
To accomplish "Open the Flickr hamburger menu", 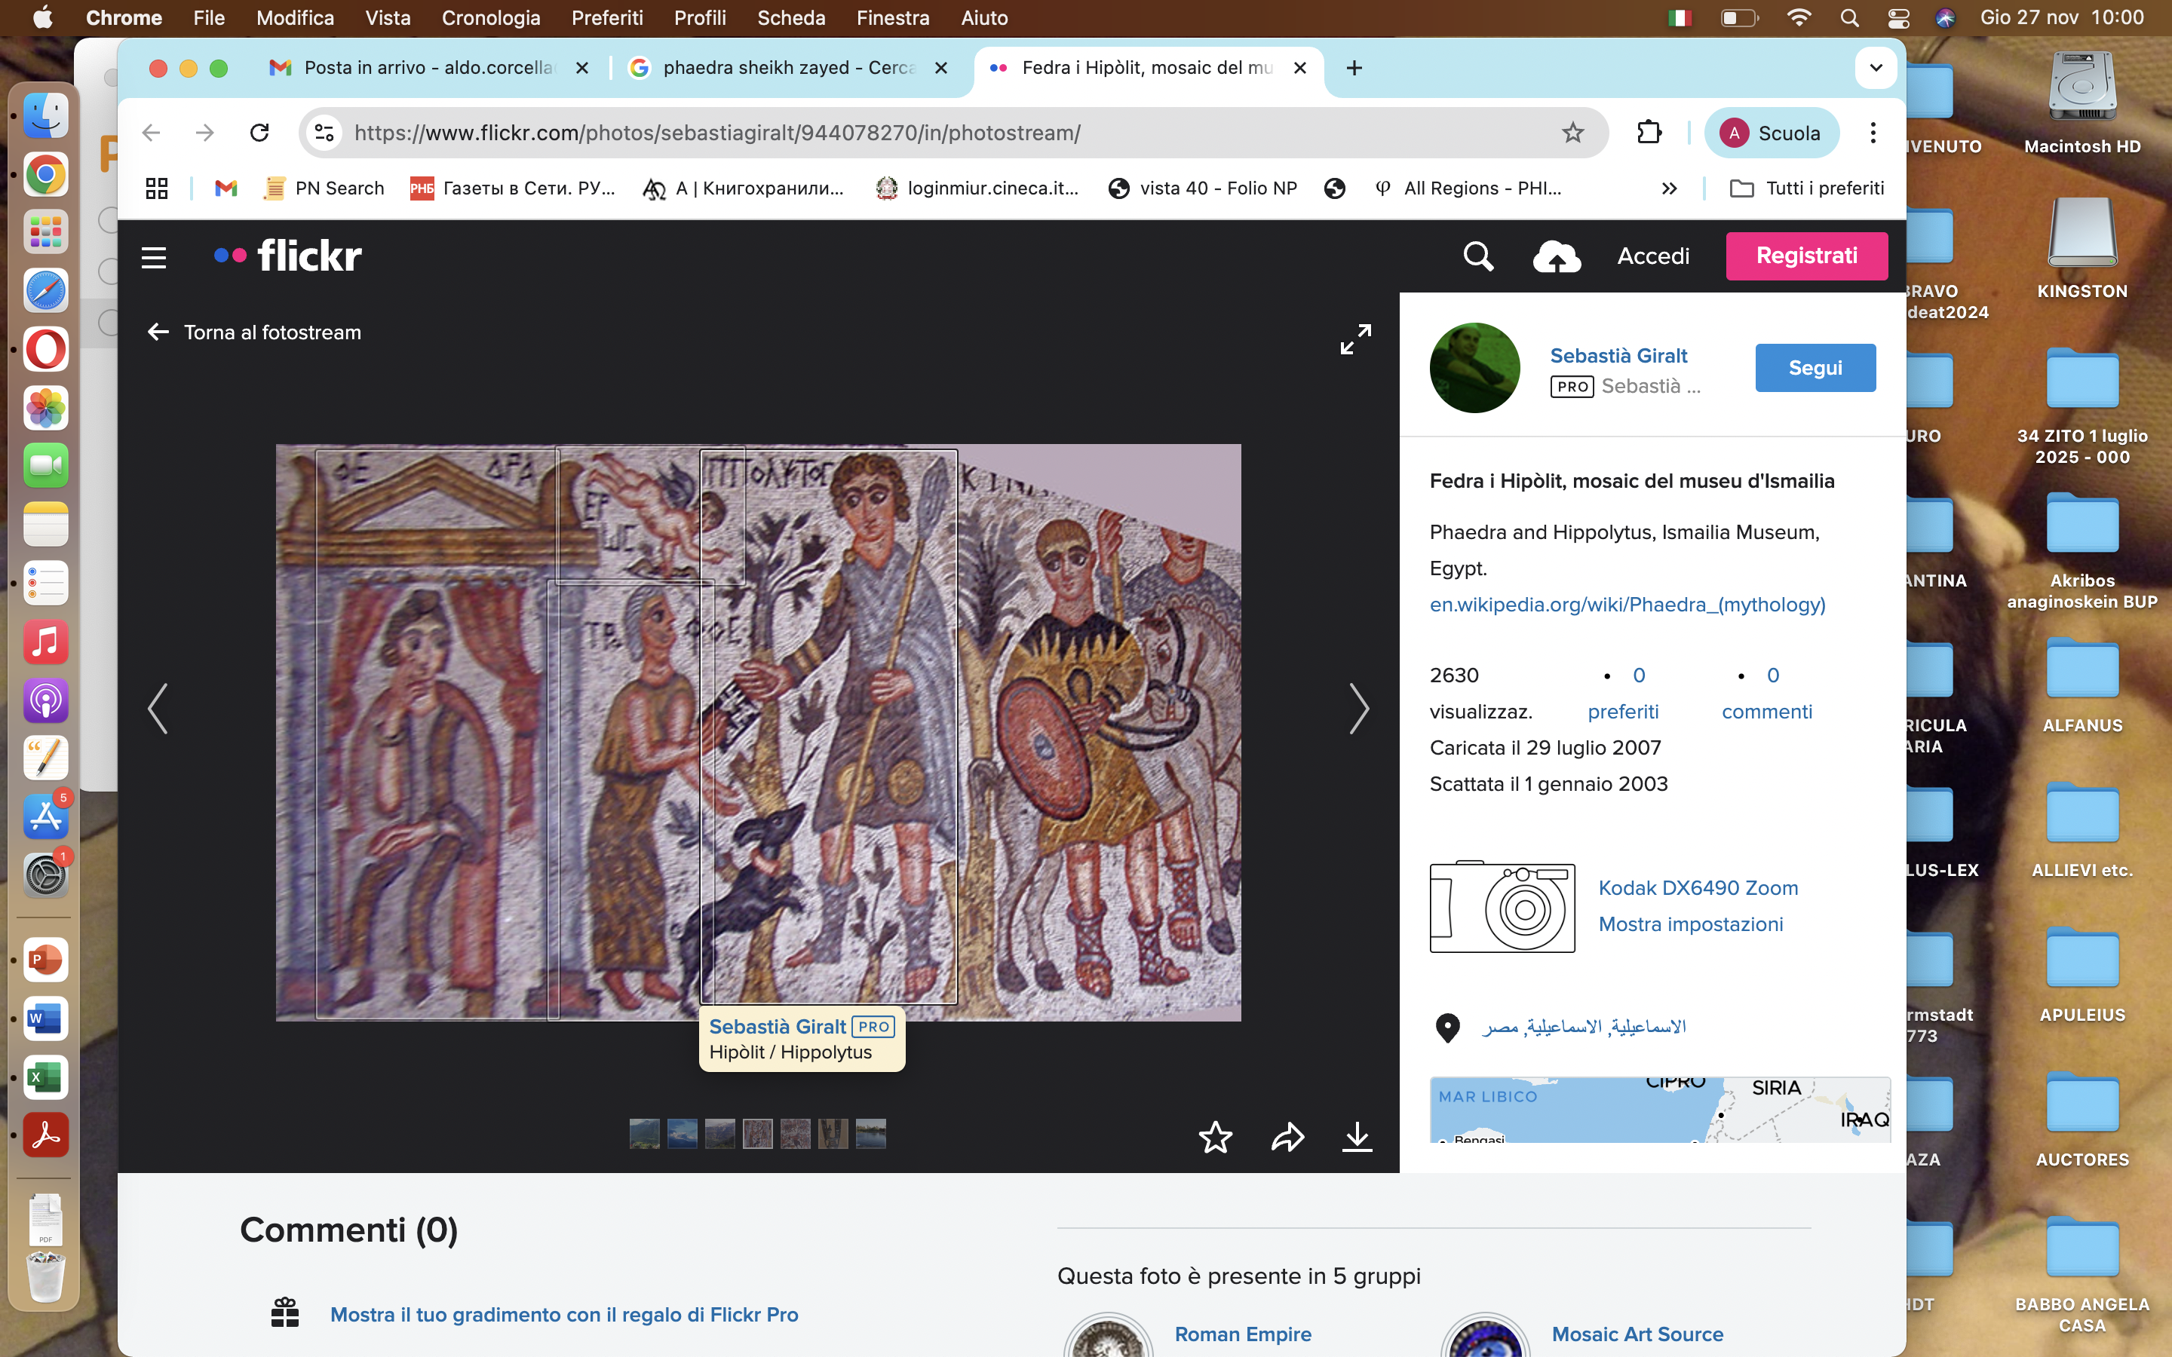I will [155, 258].
